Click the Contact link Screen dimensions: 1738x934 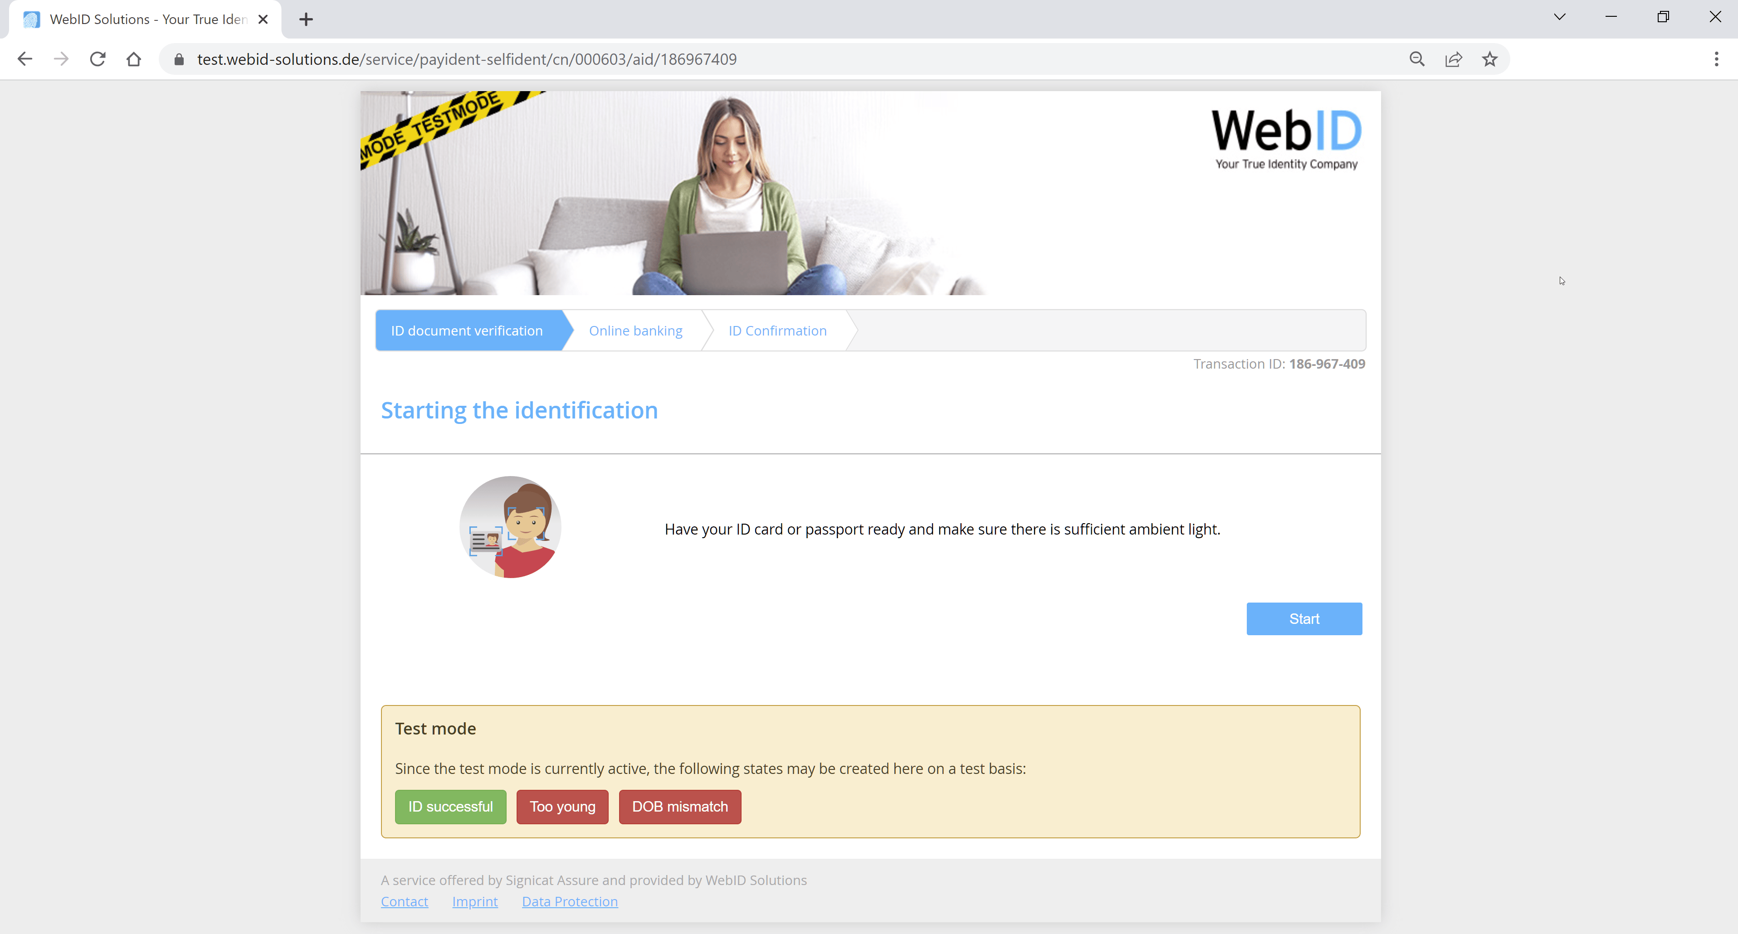[x=405, y=900]
